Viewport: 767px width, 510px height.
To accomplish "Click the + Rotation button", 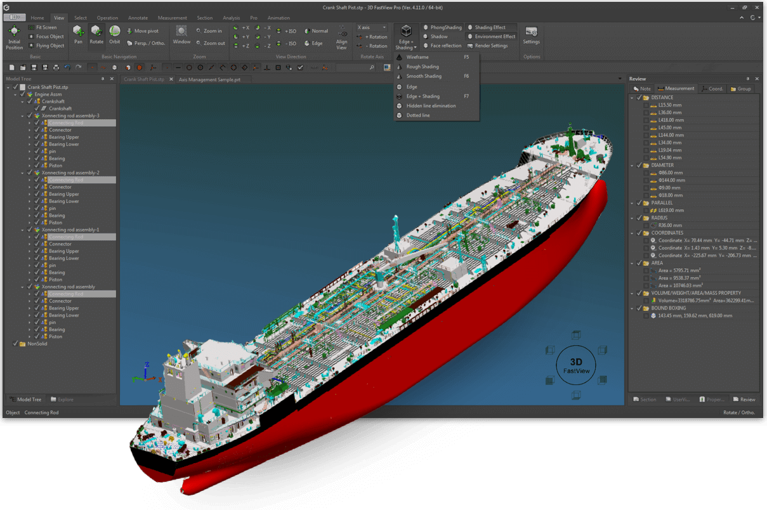I will pyautogui.click(x=372, y=37).
